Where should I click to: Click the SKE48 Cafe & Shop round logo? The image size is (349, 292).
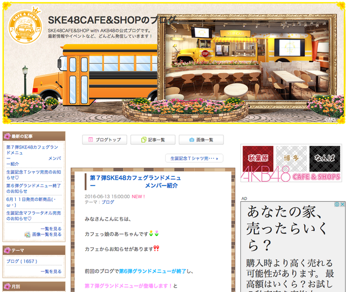25,26
